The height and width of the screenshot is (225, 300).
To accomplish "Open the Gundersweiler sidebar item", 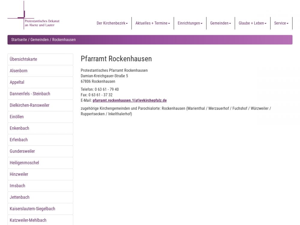I will coord(22,151).
